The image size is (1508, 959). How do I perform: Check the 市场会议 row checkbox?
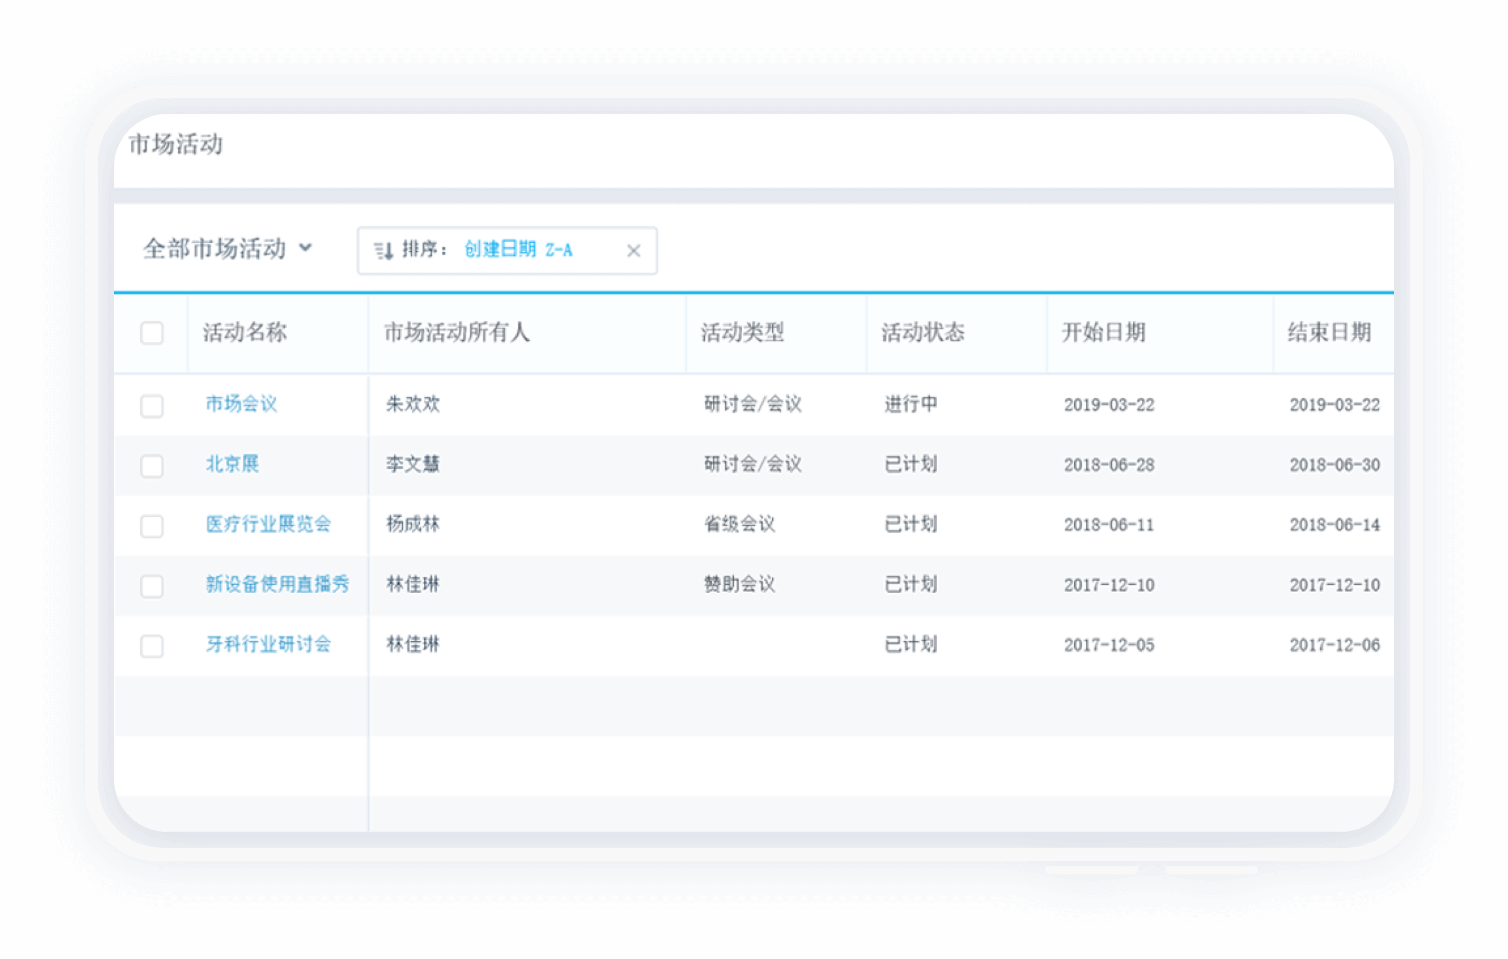152,405
